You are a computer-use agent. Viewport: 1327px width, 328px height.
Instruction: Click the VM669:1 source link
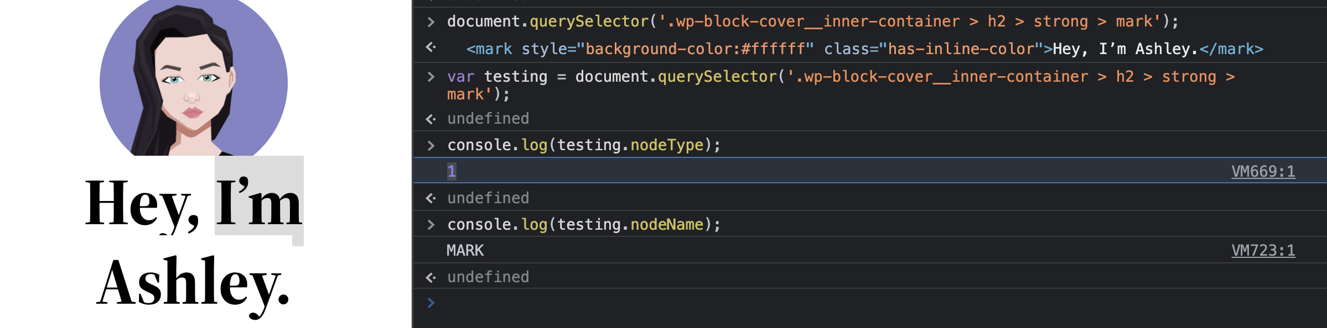point(1263,172)
